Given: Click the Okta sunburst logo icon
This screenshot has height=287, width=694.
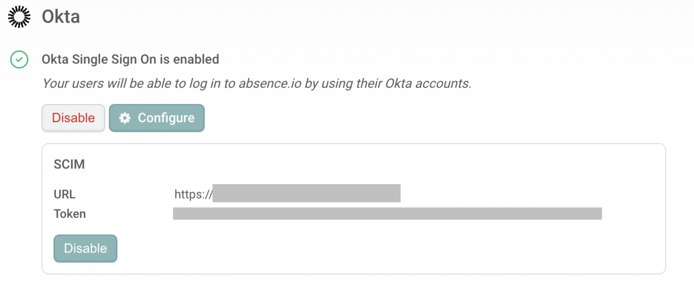Looking at the screenshot, I should tap(19, 17).
